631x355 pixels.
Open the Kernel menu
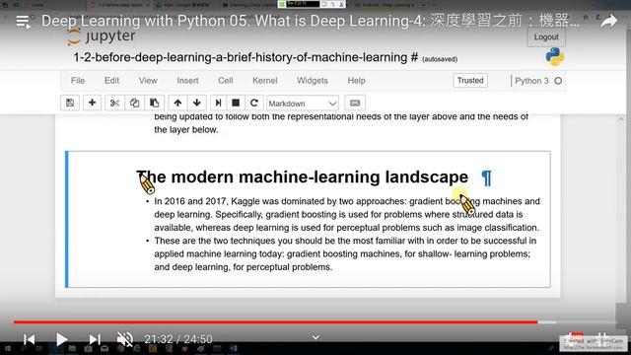point(265,81)
